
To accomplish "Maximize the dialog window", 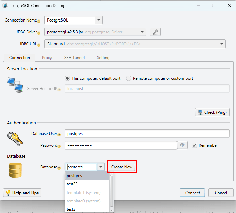I will [x=214, y=6].
